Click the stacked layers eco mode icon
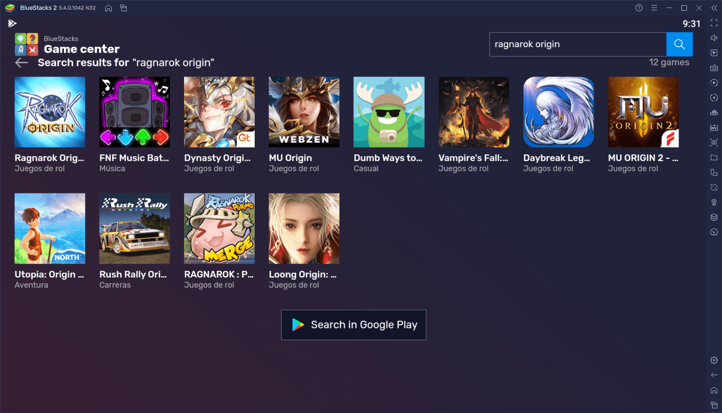 pyautogui.click(x=714, y=217)
